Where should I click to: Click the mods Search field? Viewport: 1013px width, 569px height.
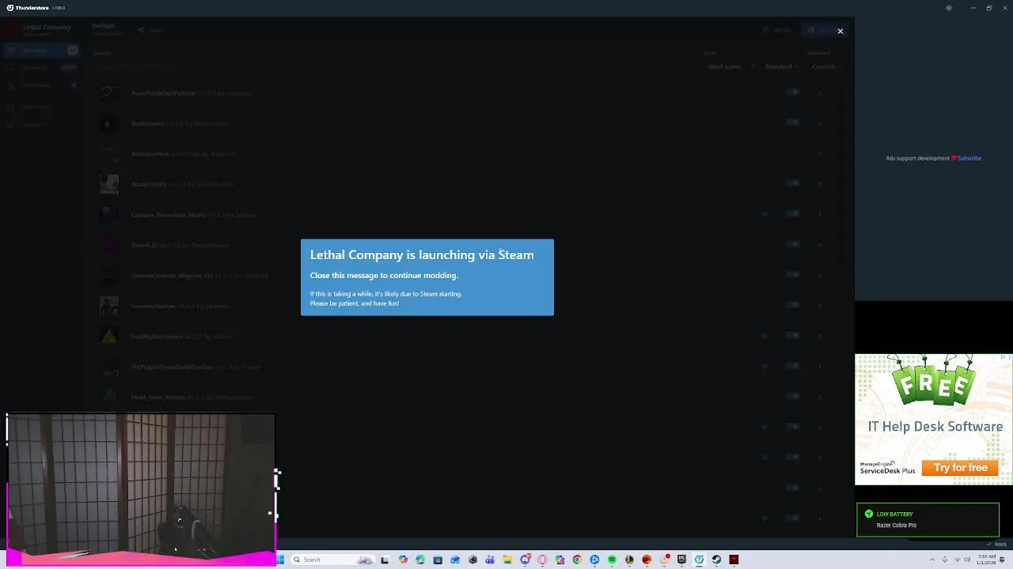tap(396, 67)
